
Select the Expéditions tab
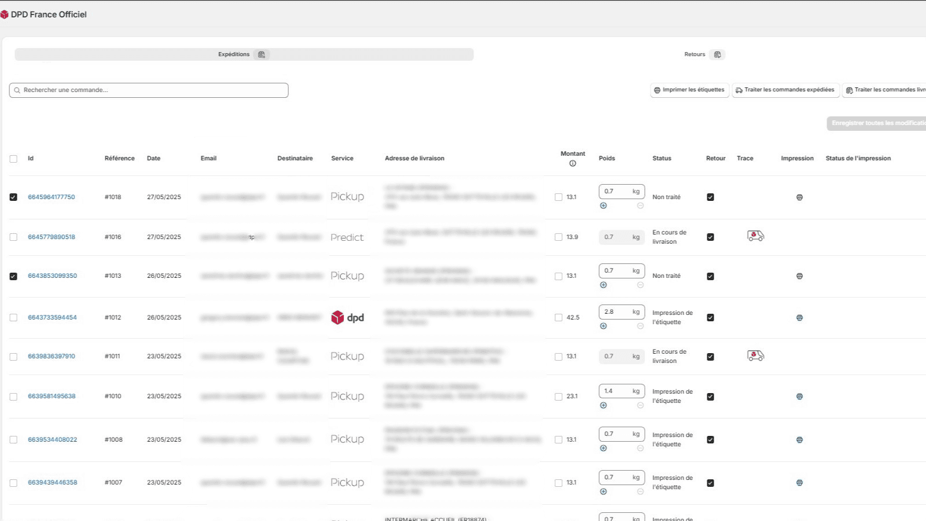244,54
